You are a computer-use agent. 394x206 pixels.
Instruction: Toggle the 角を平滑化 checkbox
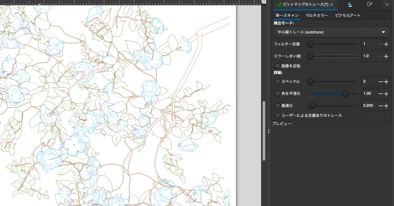tap(278, 93)
